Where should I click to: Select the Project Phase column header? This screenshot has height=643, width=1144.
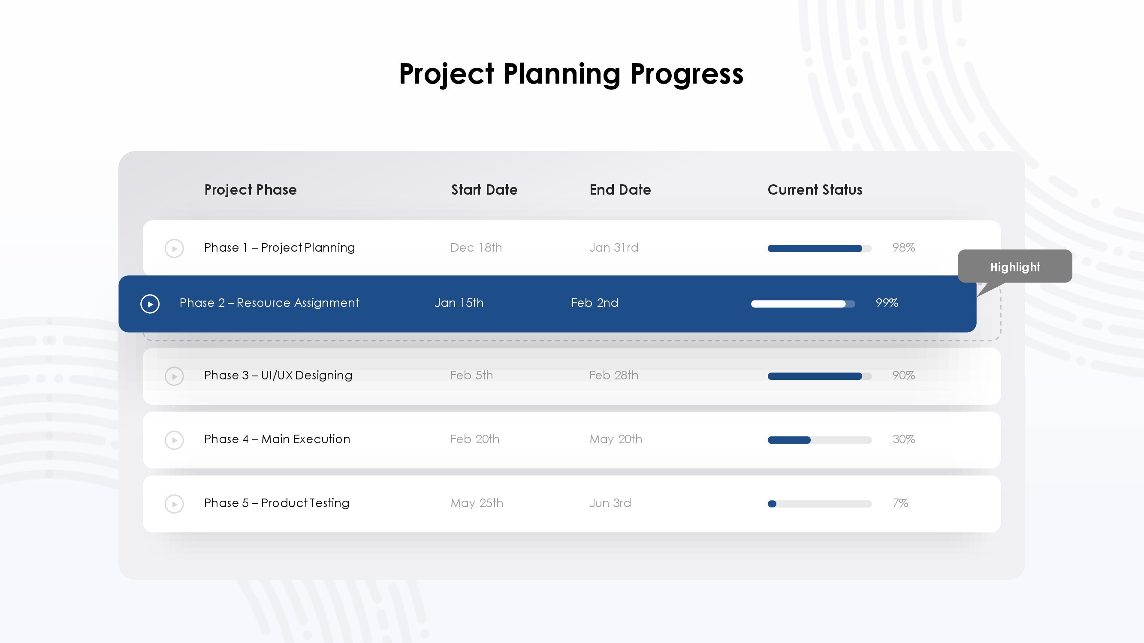click(x=251, y=190)
